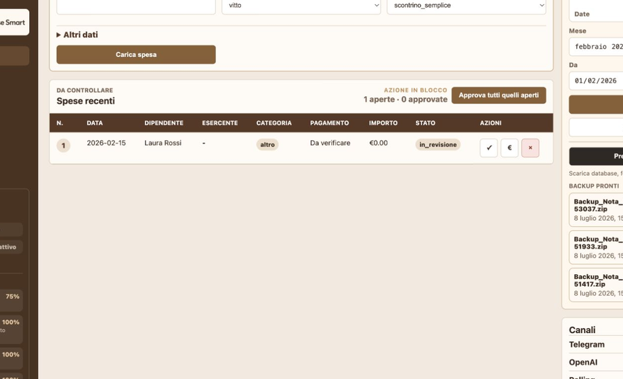Click the PAGAMENTO column header

click(329, 122)
